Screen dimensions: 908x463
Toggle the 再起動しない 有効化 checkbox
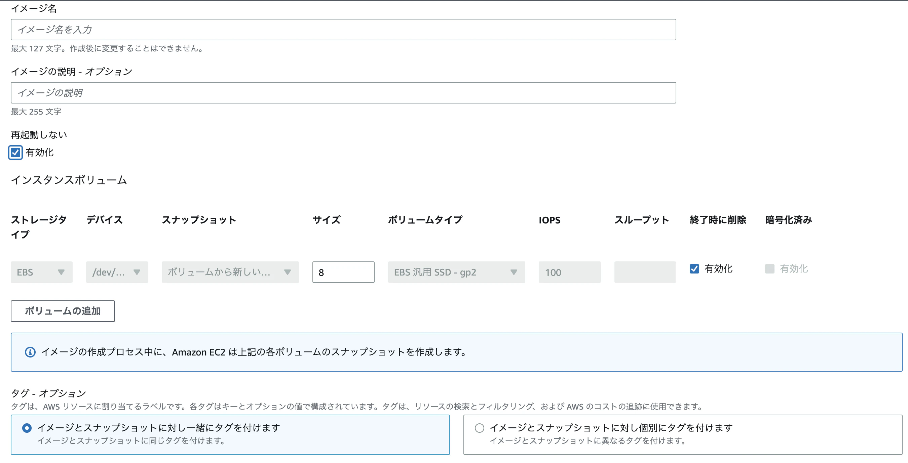[x=15, y=153]
